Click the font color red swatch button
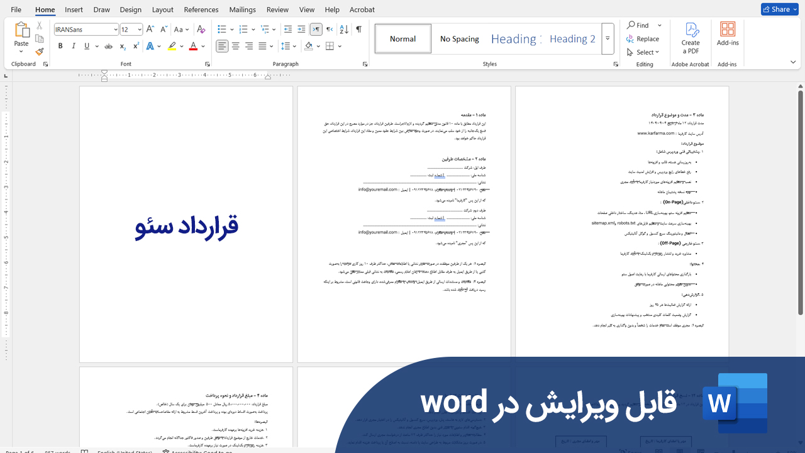Viewport: 805px width, 453px height. coord(193,46)
